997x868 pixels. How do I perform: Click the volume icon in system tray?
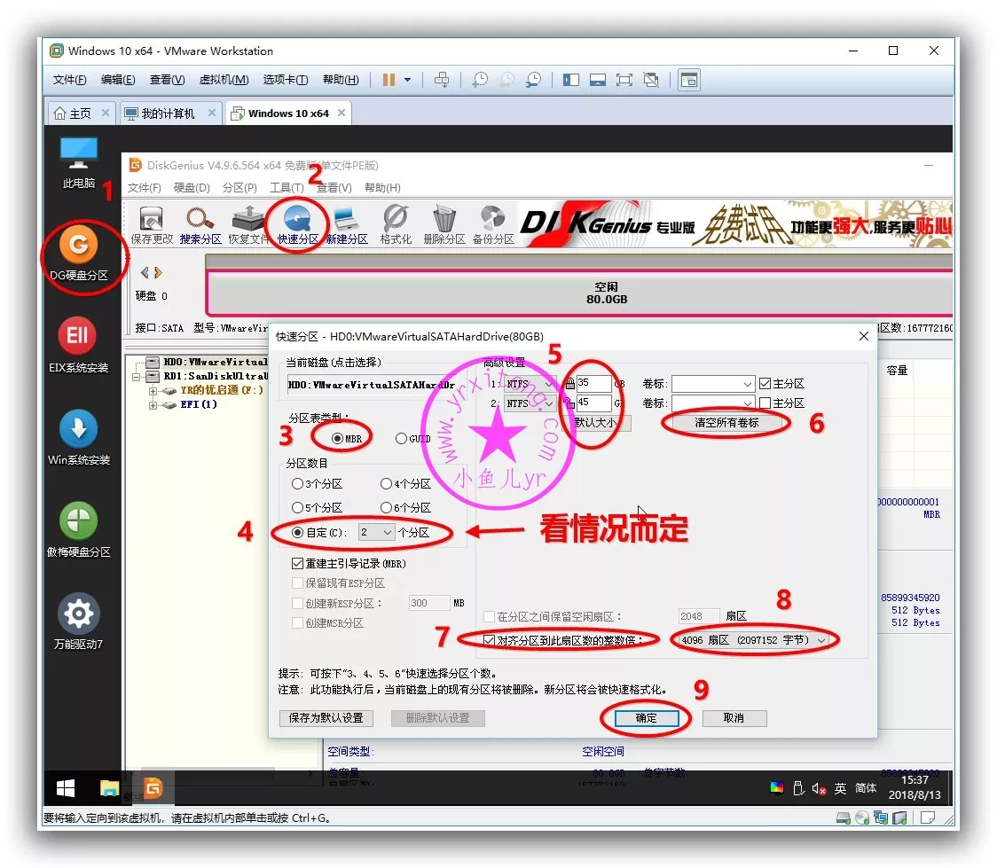pyautogui.click(x=819, y=788)
